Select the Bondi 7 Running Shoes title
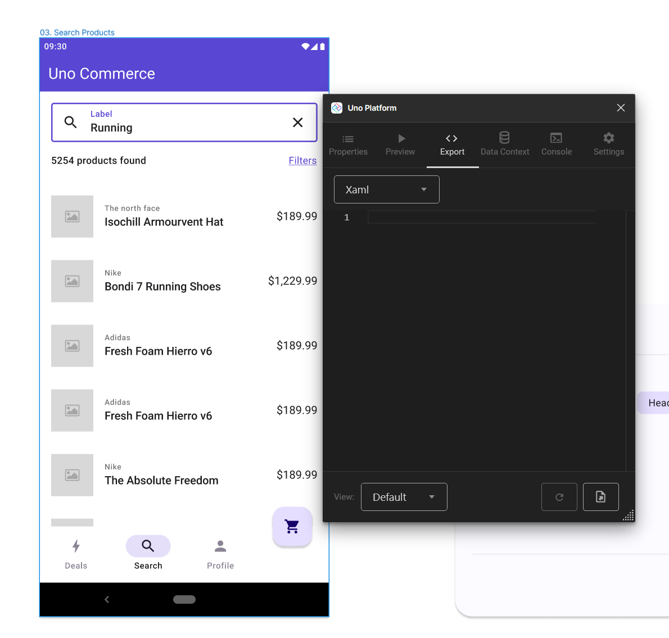The image size is (669, 638). click(x=162, y=287)
